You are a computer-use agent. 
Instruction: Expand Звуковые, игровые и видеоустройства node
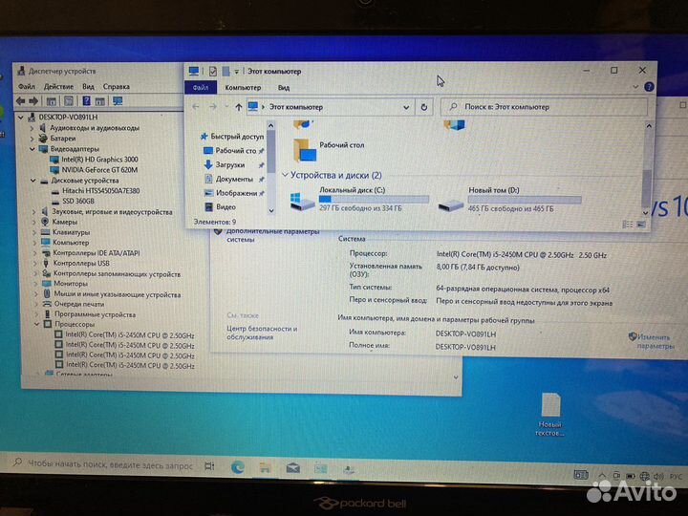click(34, 212)
